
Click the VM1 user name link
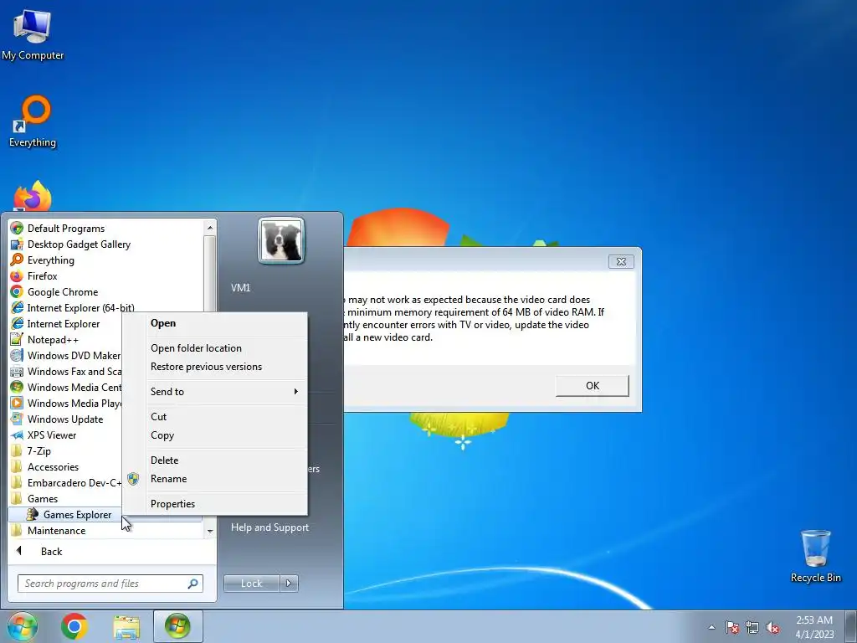click(x=240, y=288)
